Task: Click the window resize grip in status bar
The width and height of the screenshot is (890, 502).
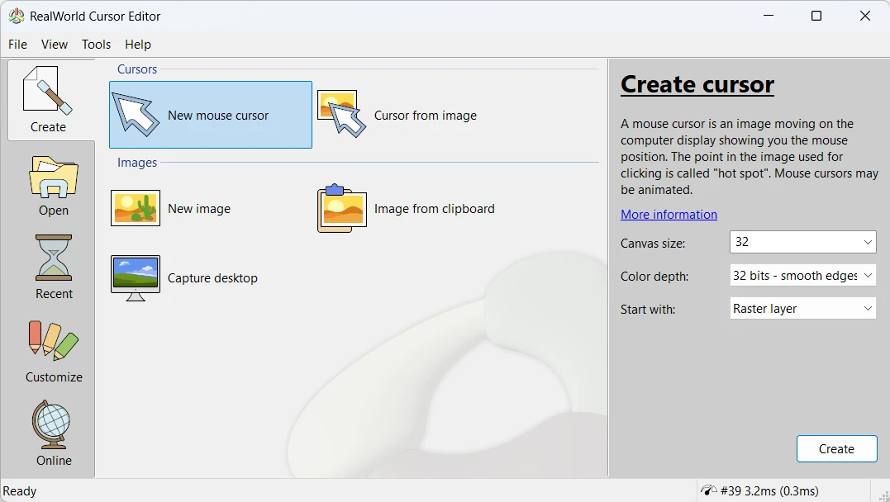Action: (883, 495)
